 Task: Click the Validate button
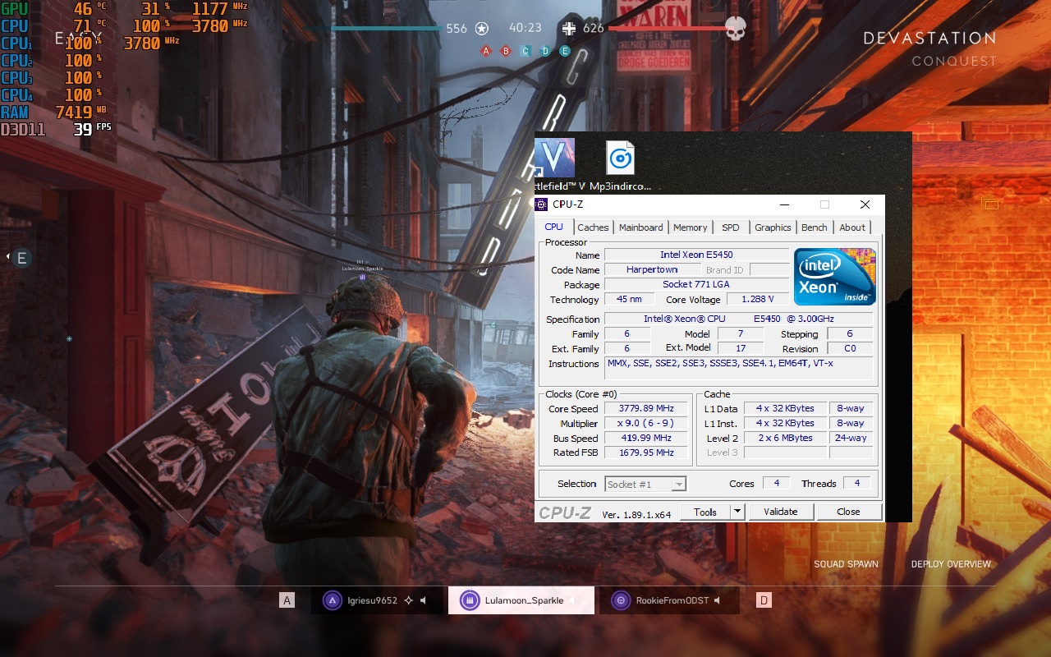tap(780, 512)
